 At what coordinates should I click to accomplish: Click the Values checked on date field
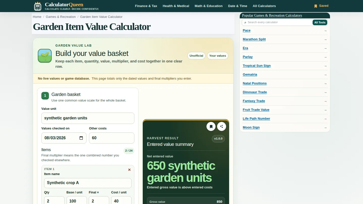point(64,138)
